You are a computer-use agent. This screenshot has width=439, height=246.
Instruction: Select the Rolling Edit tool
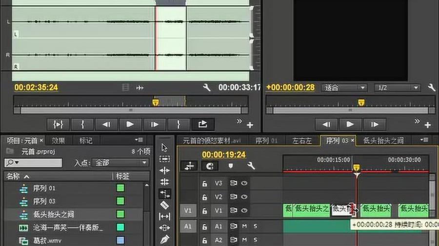[164, 182]
